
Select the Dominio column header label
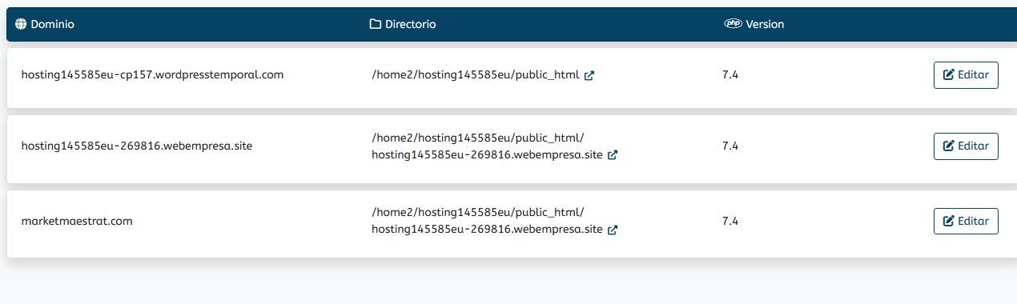[x=53, y=24]
